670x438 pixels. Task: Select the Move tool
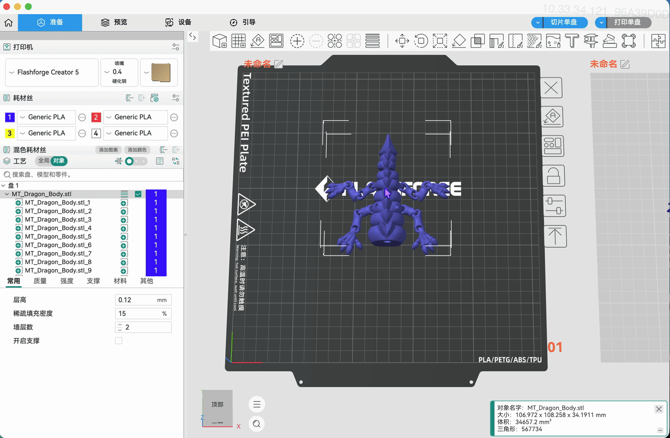tap(402, 41)
